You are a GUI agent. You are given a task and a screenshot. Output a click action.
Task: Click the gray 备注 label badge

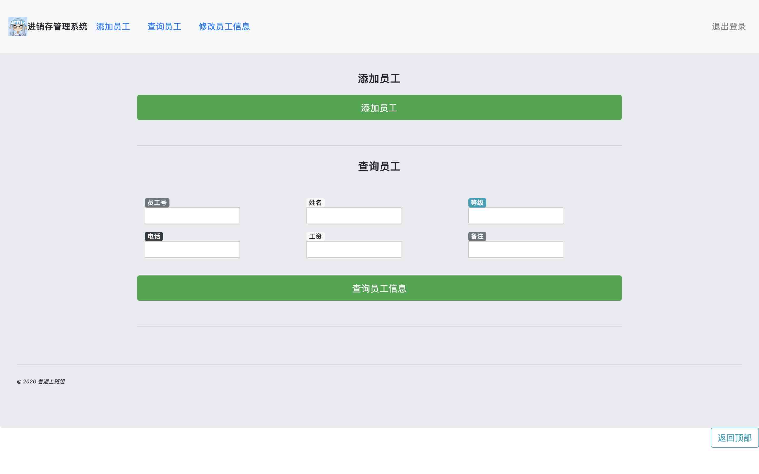(477, 236)
